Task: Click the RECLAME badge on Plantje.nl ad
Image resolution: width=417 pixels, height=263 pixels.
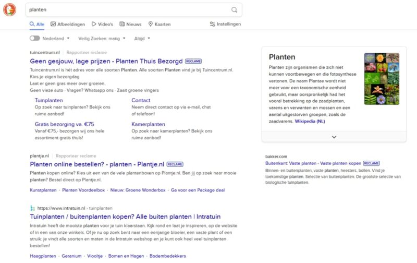Action: pos(175,164)
